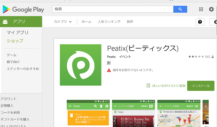Click the 端末をお持ちでないようです warning text
This screenshot has width=217, height=127.
click(x=133, y=70)
